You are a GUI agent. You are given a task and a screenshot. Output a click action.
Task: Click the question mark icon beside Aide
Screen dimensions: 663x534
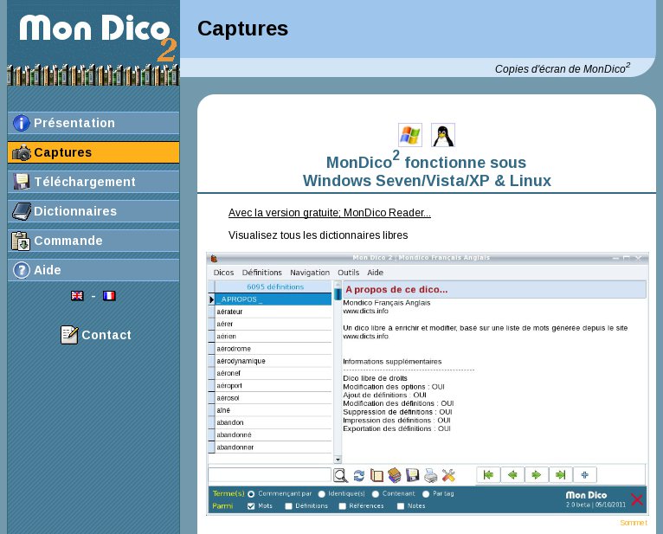pos(21,270)
